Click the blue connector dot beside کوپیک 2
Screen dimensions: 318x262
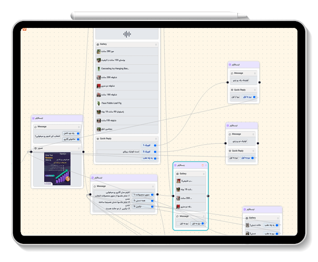[x=155, y=152]
